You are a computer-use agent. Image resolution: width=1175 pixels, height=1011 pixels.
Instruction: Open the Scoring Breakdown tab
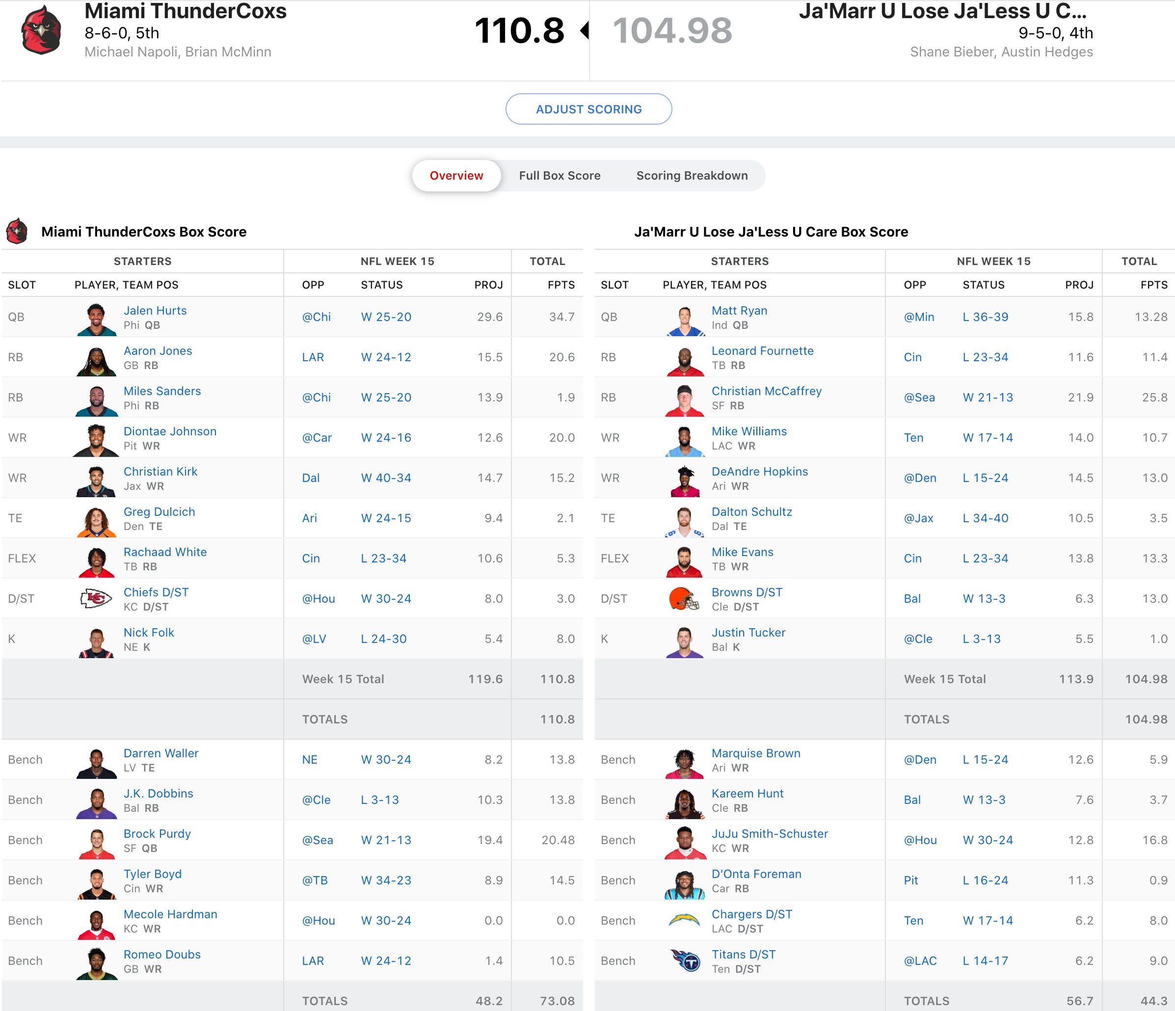pyautogui.click(x=691, y=176)
